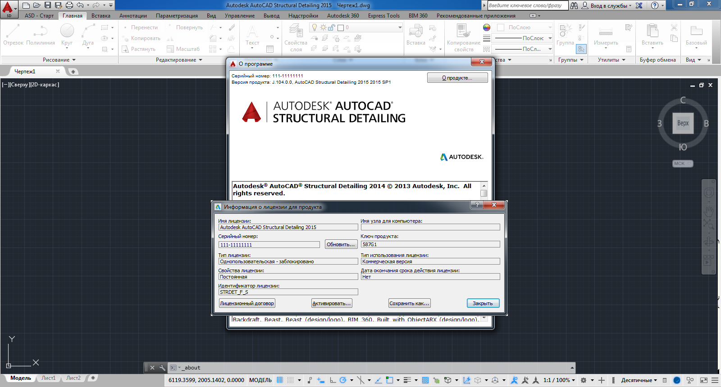Click the Группа group tool

click(565, 35)
